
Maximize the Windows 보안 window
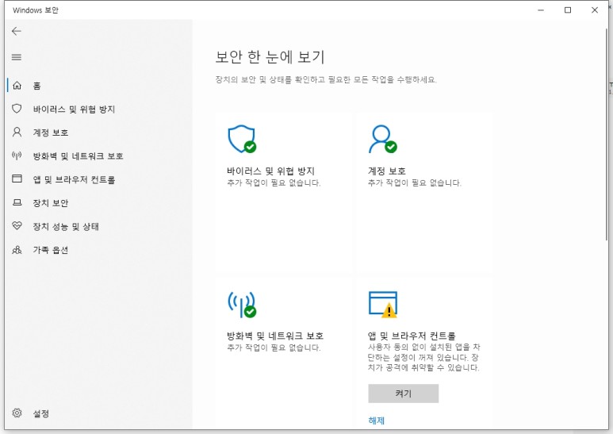(568, 10)
